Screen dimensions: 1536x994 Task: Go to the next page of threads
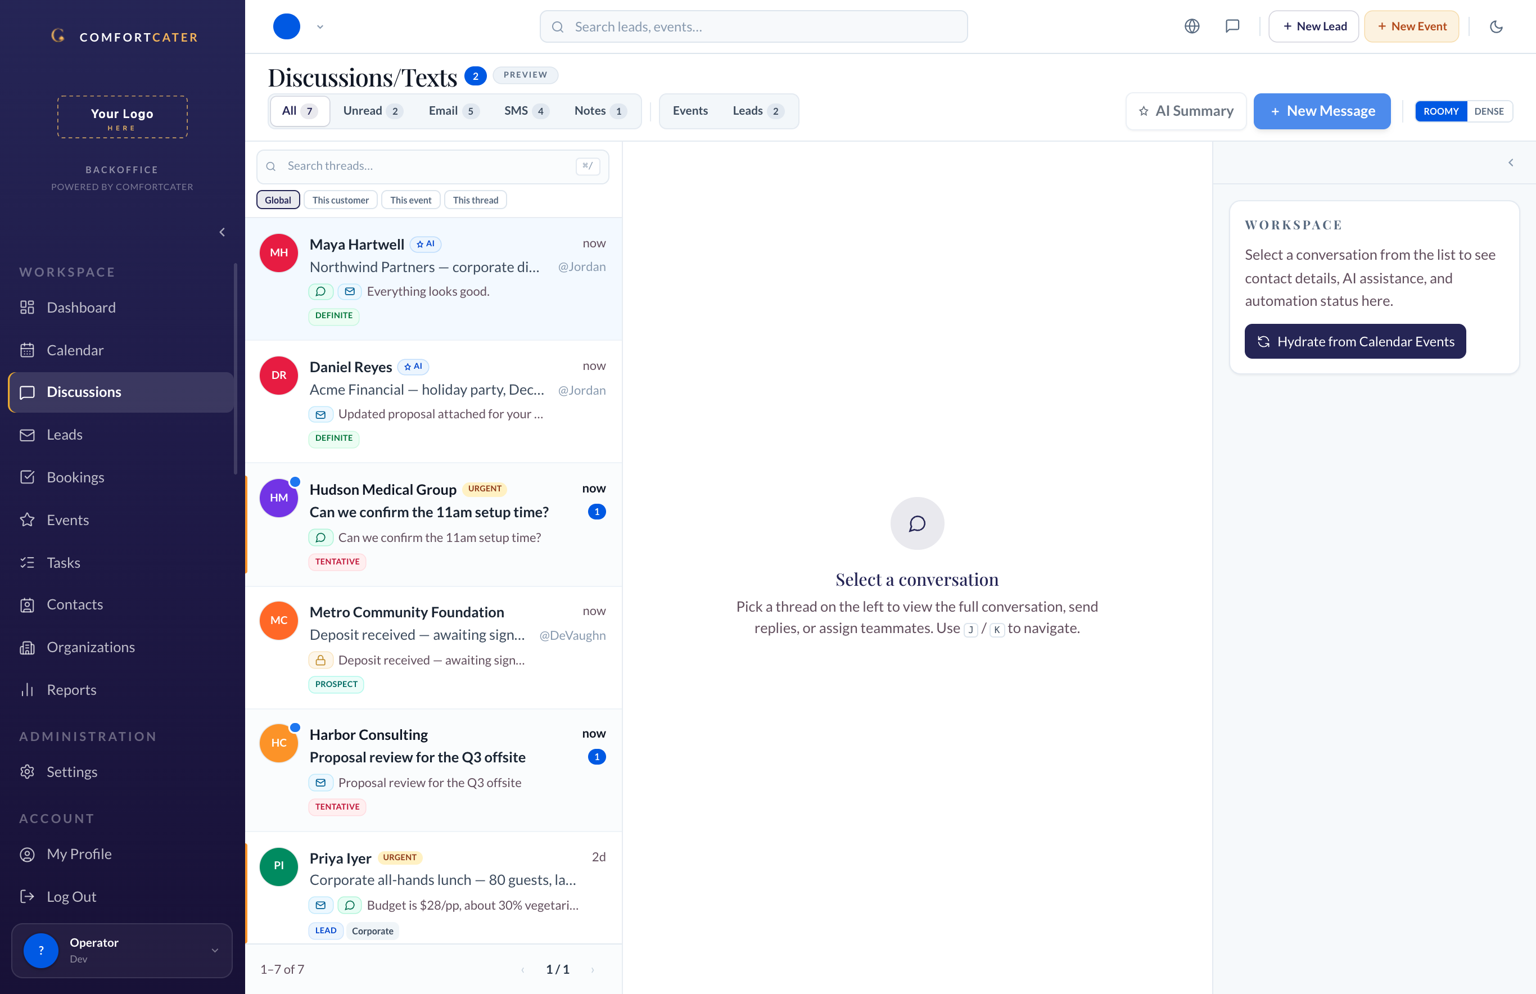coord(593,969)
